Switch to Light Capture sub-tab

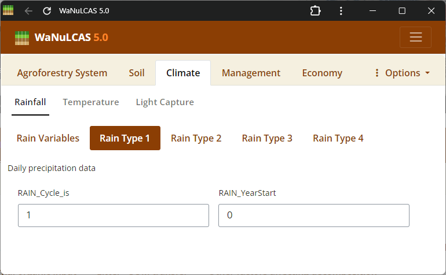[164, 102]
